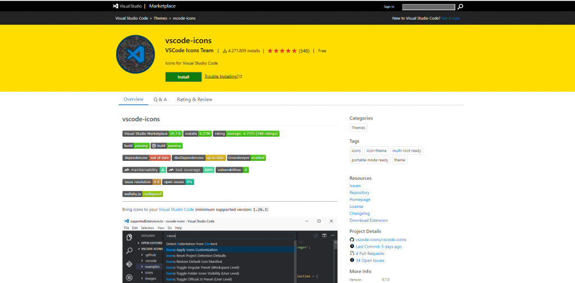The height and width of the screenshot is (283, 575).
Task: Expand the OPEN EDITORS section in preview
Action: click(149, 243)
